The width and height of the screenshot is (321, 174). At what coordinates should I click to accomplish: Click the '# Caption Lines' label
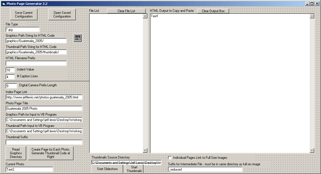click(27, 76)
